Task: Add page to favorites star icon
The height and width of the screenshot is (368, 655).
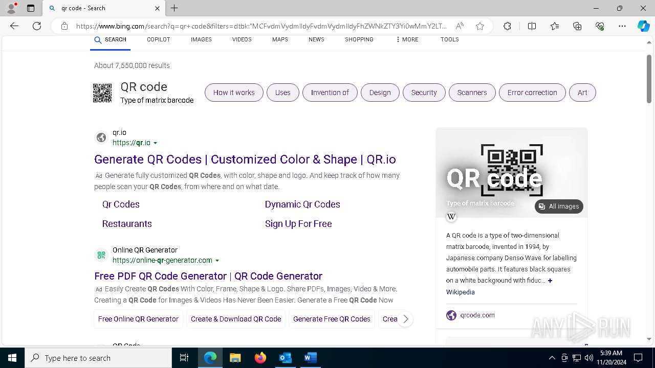Action: tap(480, 26)
